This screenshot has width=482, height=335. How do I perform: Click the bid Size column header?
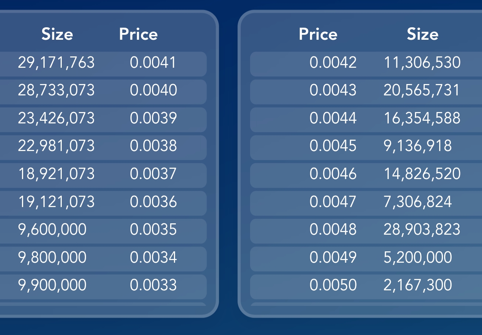click(x=57, y=34)
